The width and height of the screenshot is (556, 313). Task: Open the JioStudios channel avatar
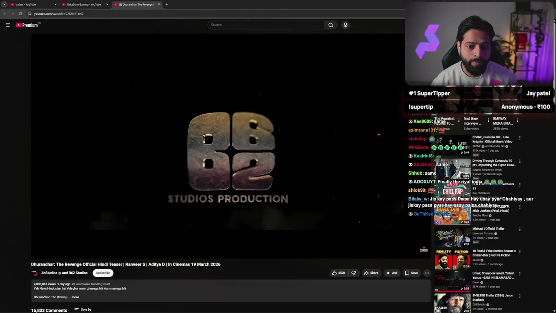pyautogui.click(x=34, y=273)
